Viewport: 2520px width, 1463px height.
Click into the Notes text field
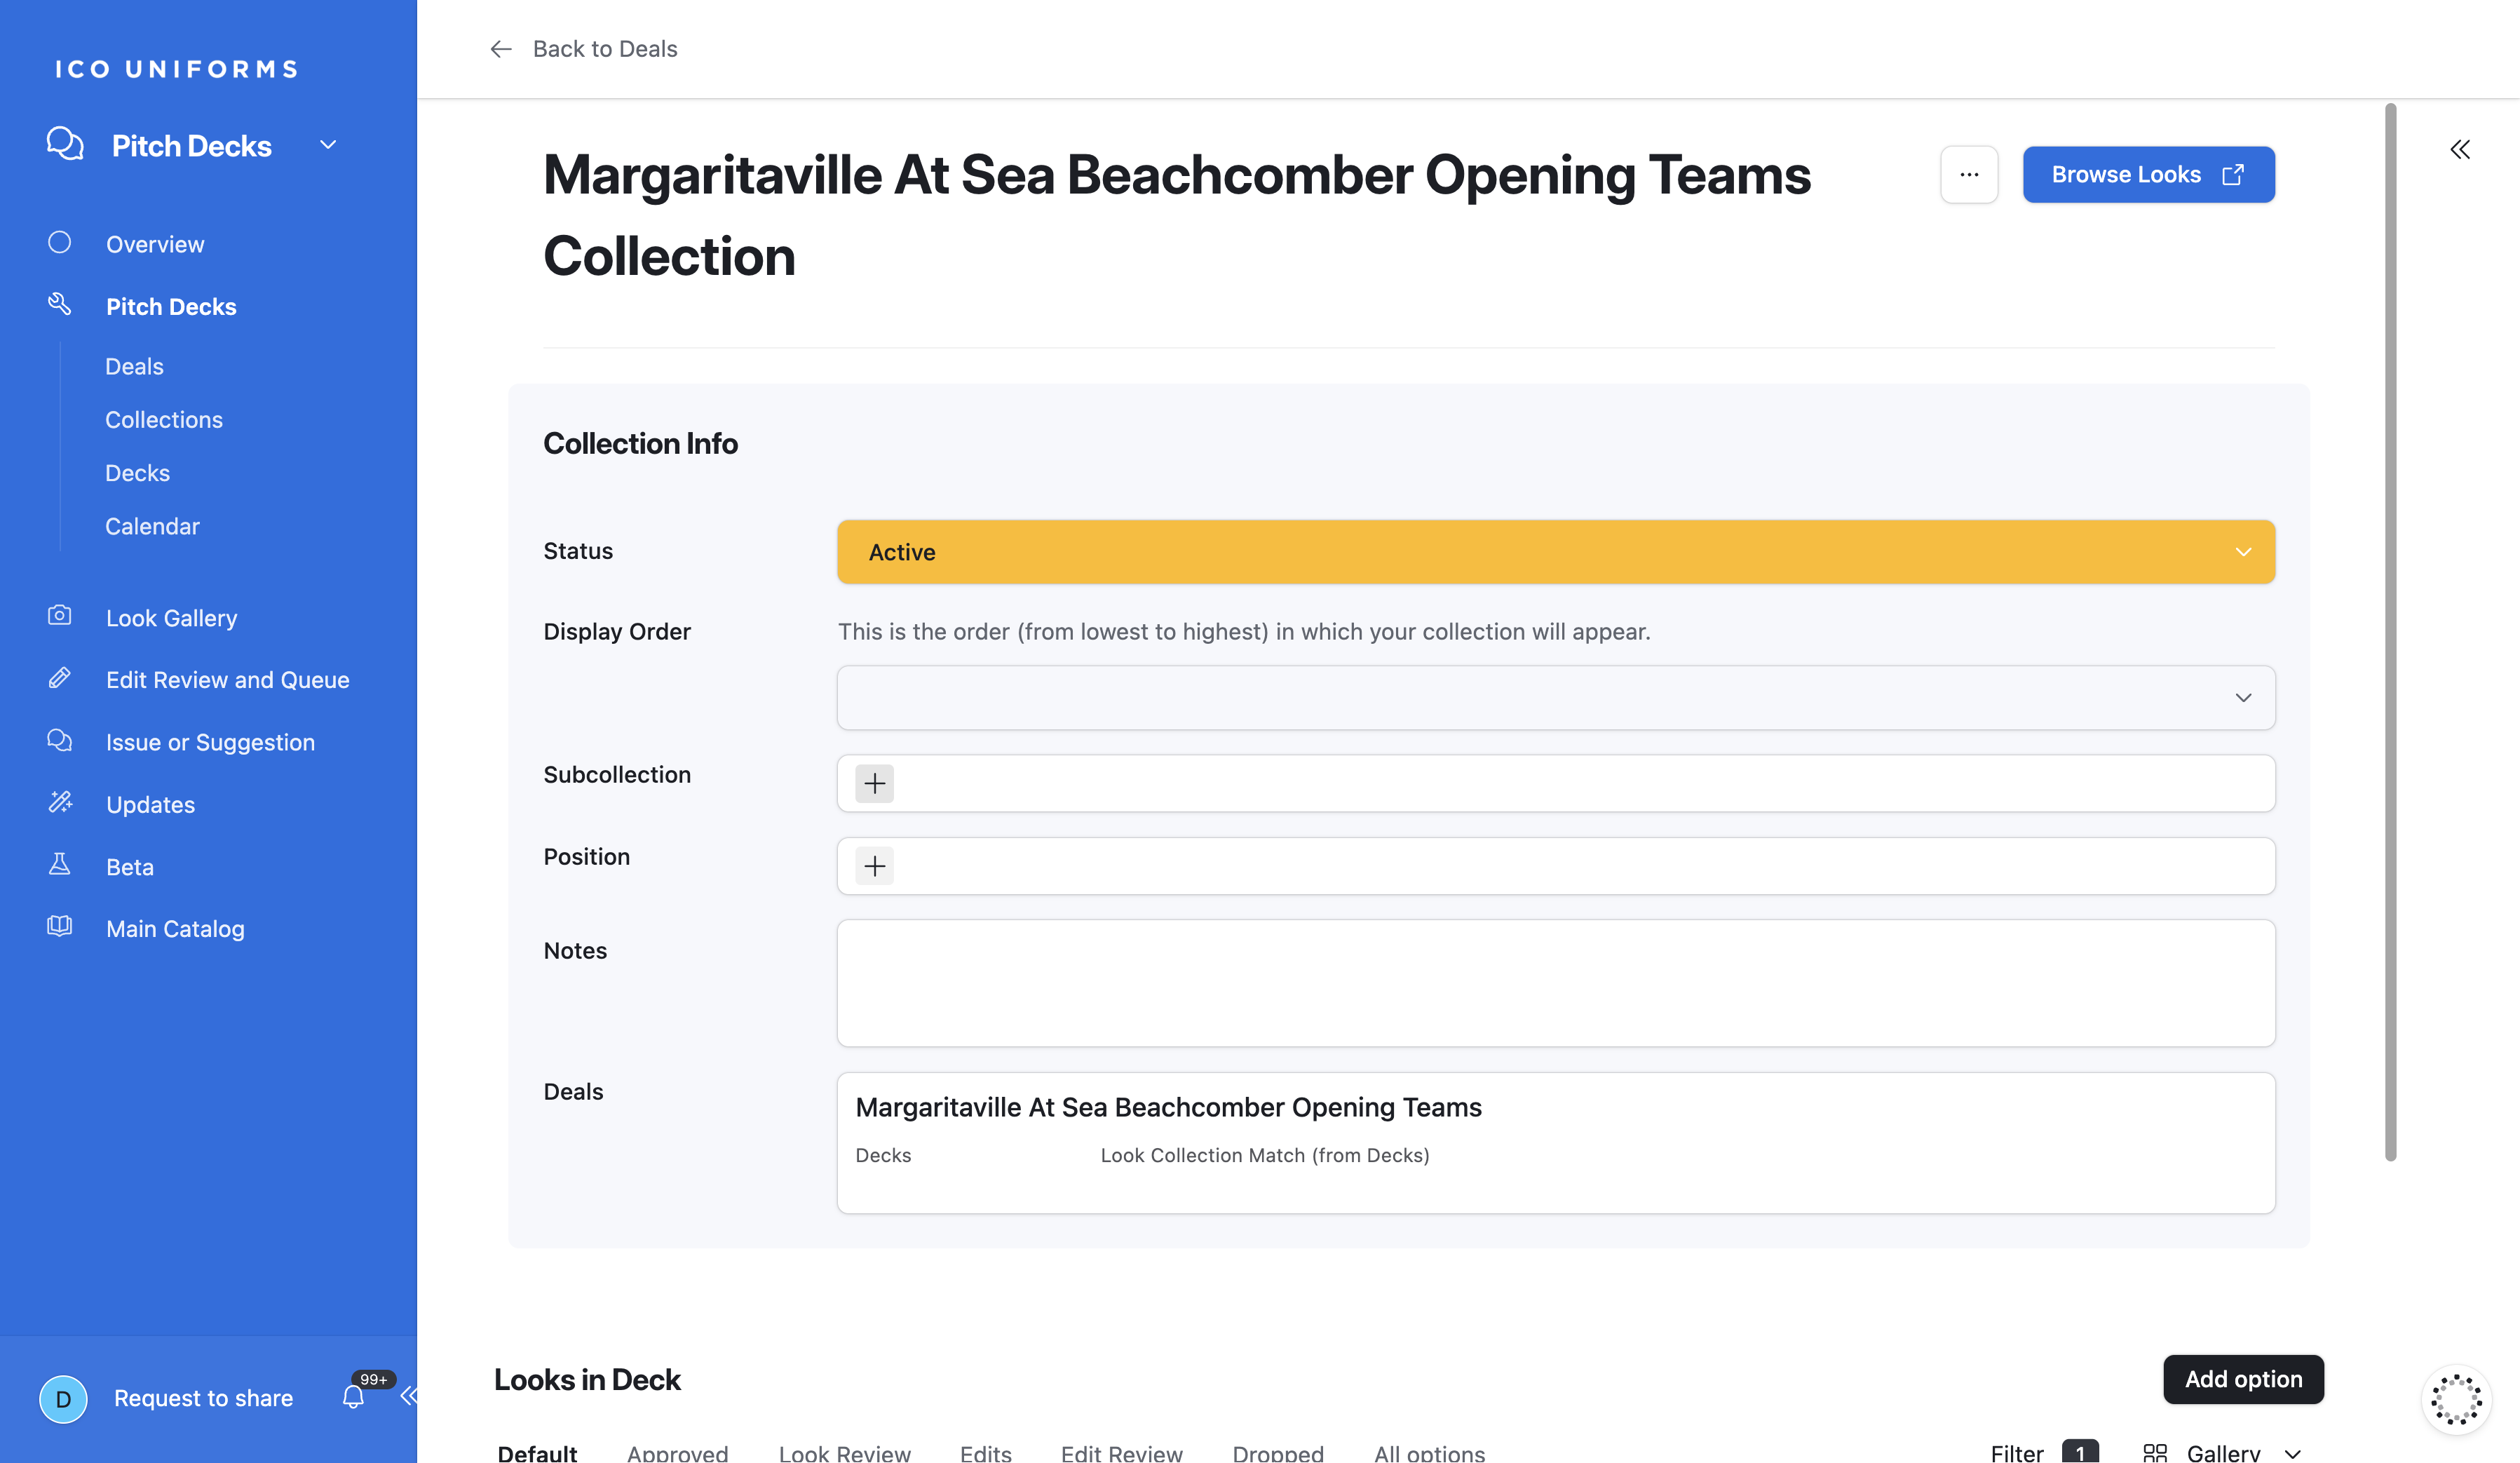(x=1555, y=982)
